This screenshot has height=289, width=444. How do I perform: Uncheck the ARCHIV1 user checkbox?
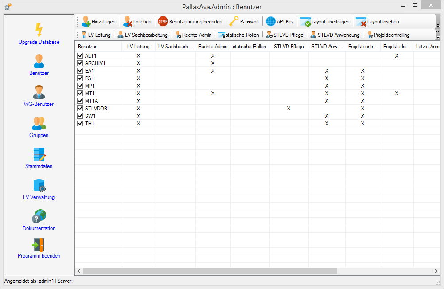pos(80,63)
